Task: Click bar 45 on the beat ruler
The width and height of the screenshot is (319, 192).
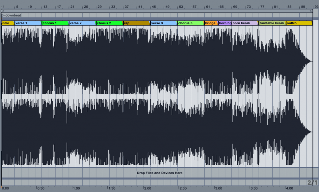Action: [154, 7]
